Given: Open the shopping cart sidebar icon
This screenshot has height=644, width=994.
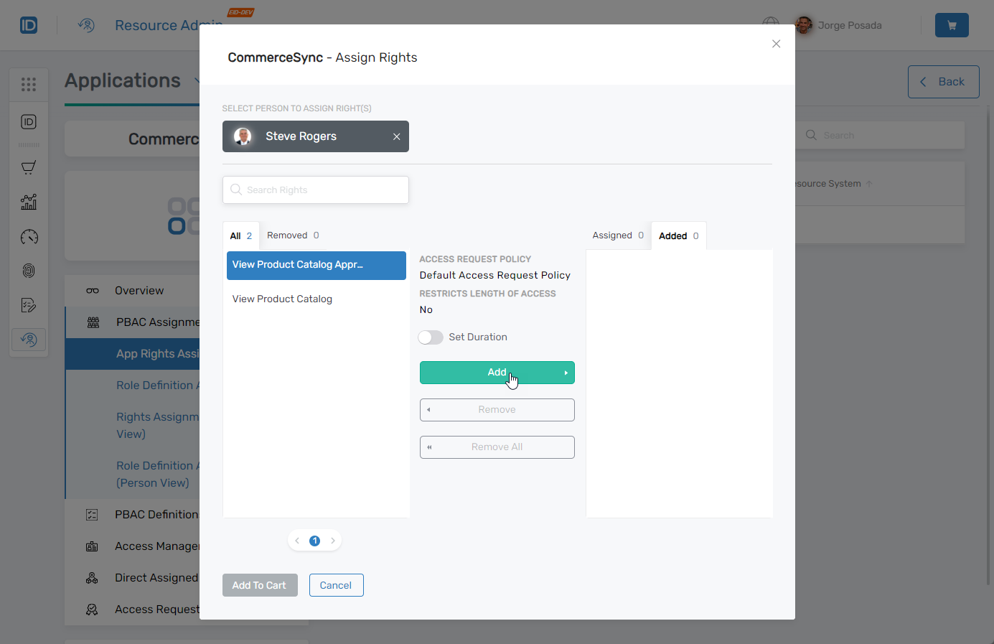Looking at the screenshot, I should point(29,168).
